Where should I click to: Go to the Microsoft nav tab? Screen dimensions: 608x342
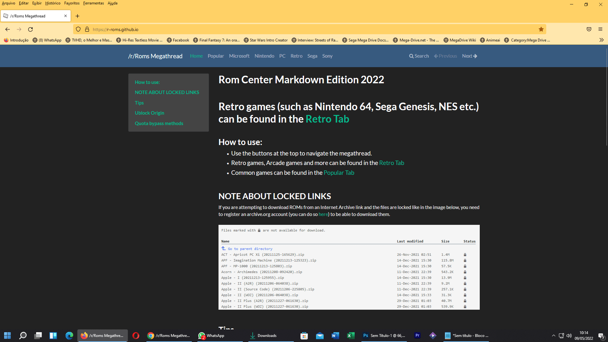239,56
